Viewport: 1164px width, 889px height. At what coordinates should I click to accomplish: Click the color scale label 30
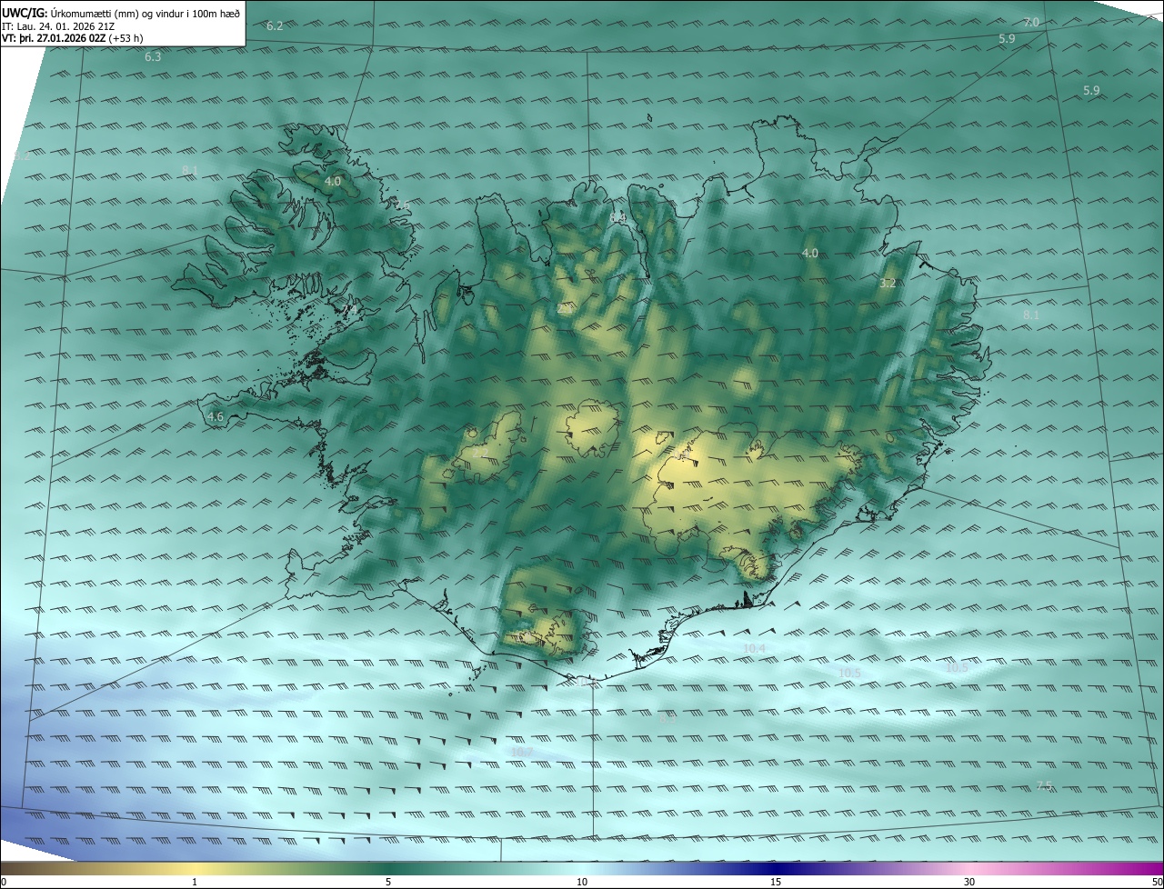tap(969, 882)
